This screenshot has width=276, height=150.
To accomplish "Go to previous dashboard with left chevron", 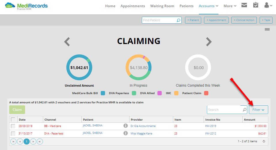I will pos(67,42).
